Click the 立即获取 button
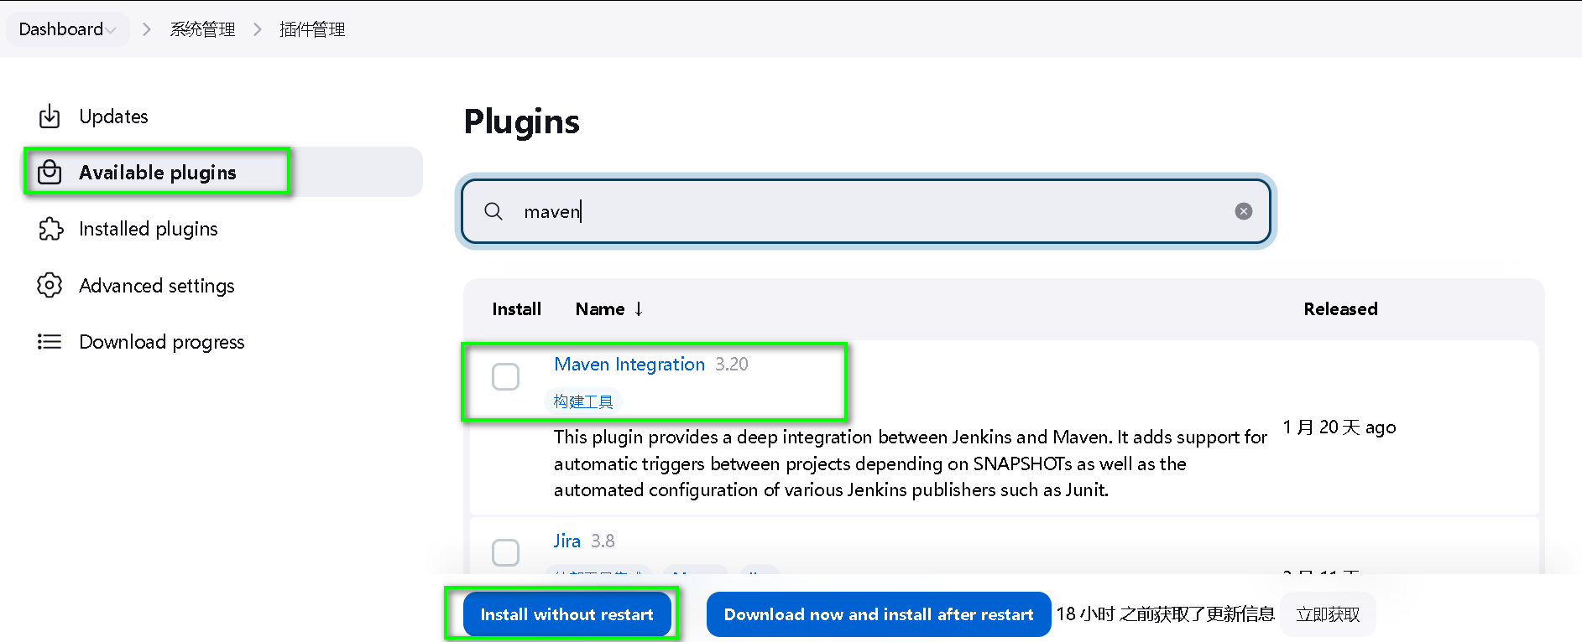1582x642 pixels. [x=1328, y=614]
